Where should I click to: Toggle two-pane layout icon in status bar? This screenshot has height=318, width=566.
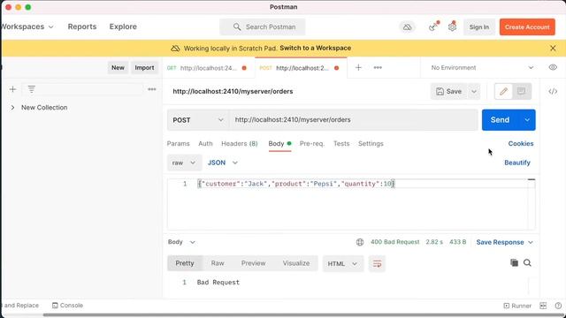[543, 306]
